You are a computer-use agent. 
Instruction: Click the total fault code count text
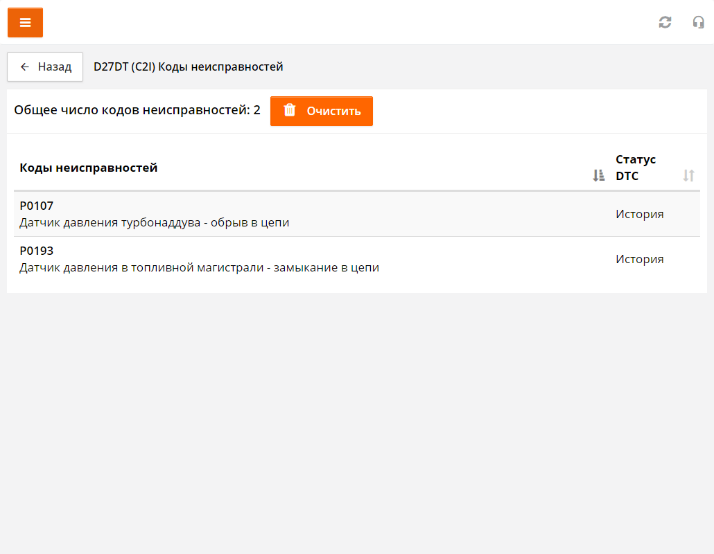coord(137,110)
